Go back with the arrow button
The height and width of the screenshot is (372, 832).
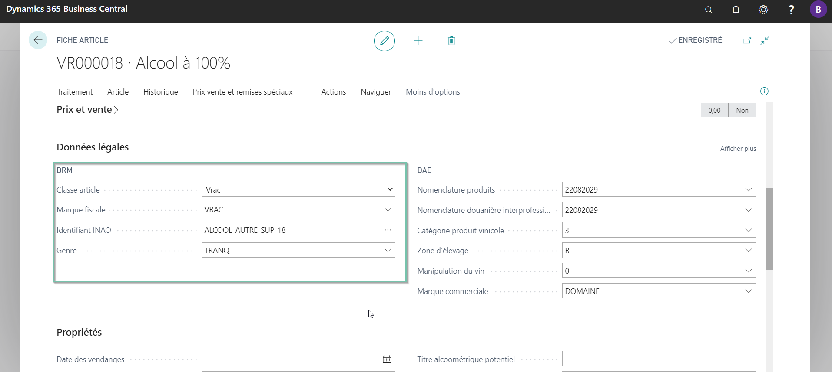pos(38,40)
